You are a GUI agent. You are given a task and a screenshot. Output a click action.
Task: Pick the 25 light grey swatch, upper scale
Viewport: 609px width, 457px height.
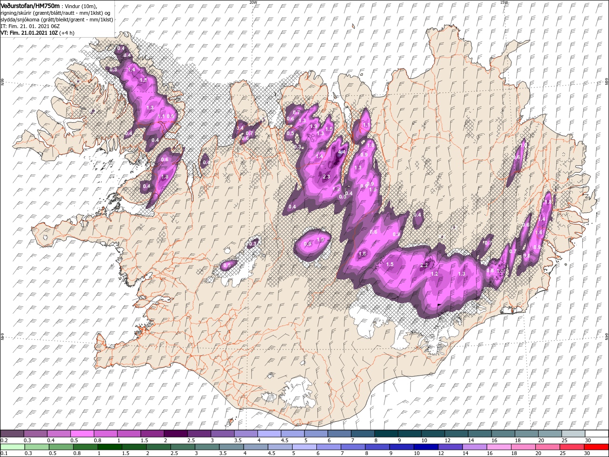tap(573, 434)
